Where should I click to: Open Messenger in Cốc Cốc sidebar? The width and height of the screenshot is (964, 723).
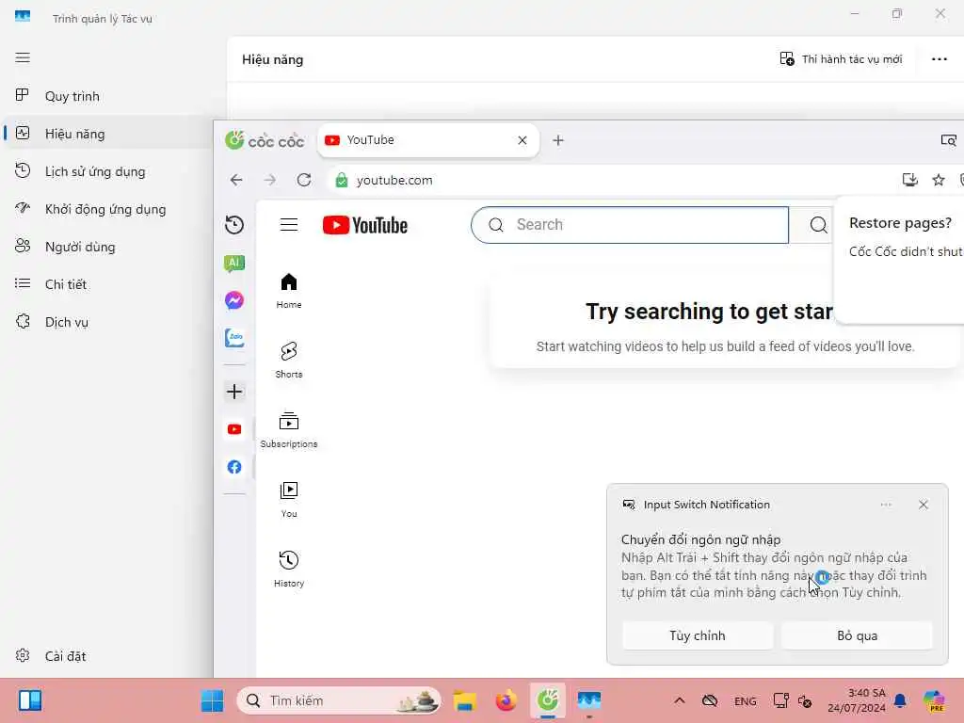pyautogui.click(x=234, y=300)
